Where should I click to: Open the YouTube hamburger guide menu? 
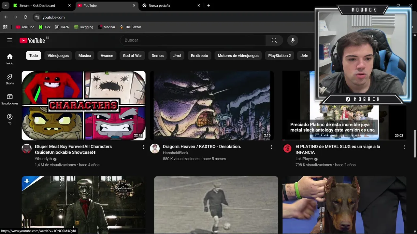[x=10, y=40]
